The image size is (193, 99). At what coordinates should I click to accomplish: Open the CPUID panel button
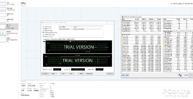(81, 74)
